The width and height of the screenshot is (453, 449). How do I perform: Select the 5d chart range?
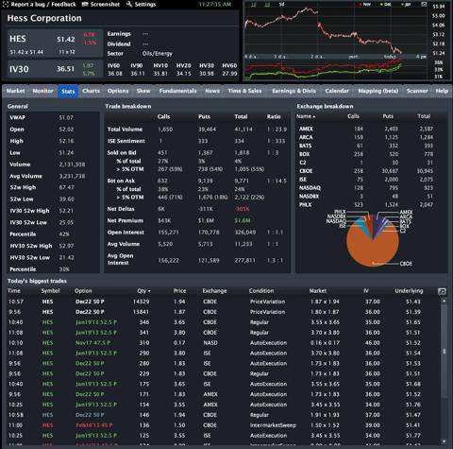(x=282, y=5)
